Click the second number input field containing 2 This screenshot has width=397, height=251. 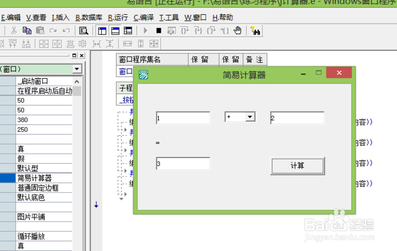[x=297, y=118]
